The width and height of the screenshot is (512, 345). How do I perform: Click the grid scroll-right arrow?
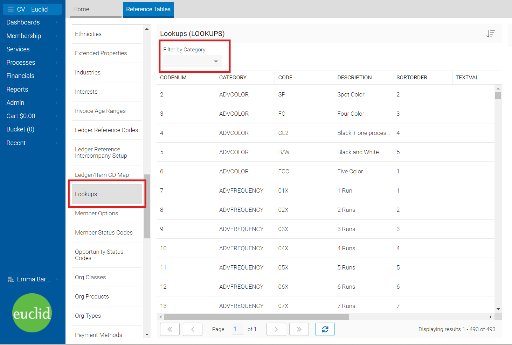491,317
